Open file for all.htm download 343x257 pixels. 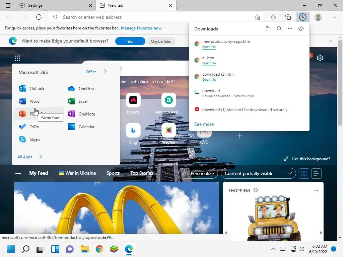pos(209,63)
